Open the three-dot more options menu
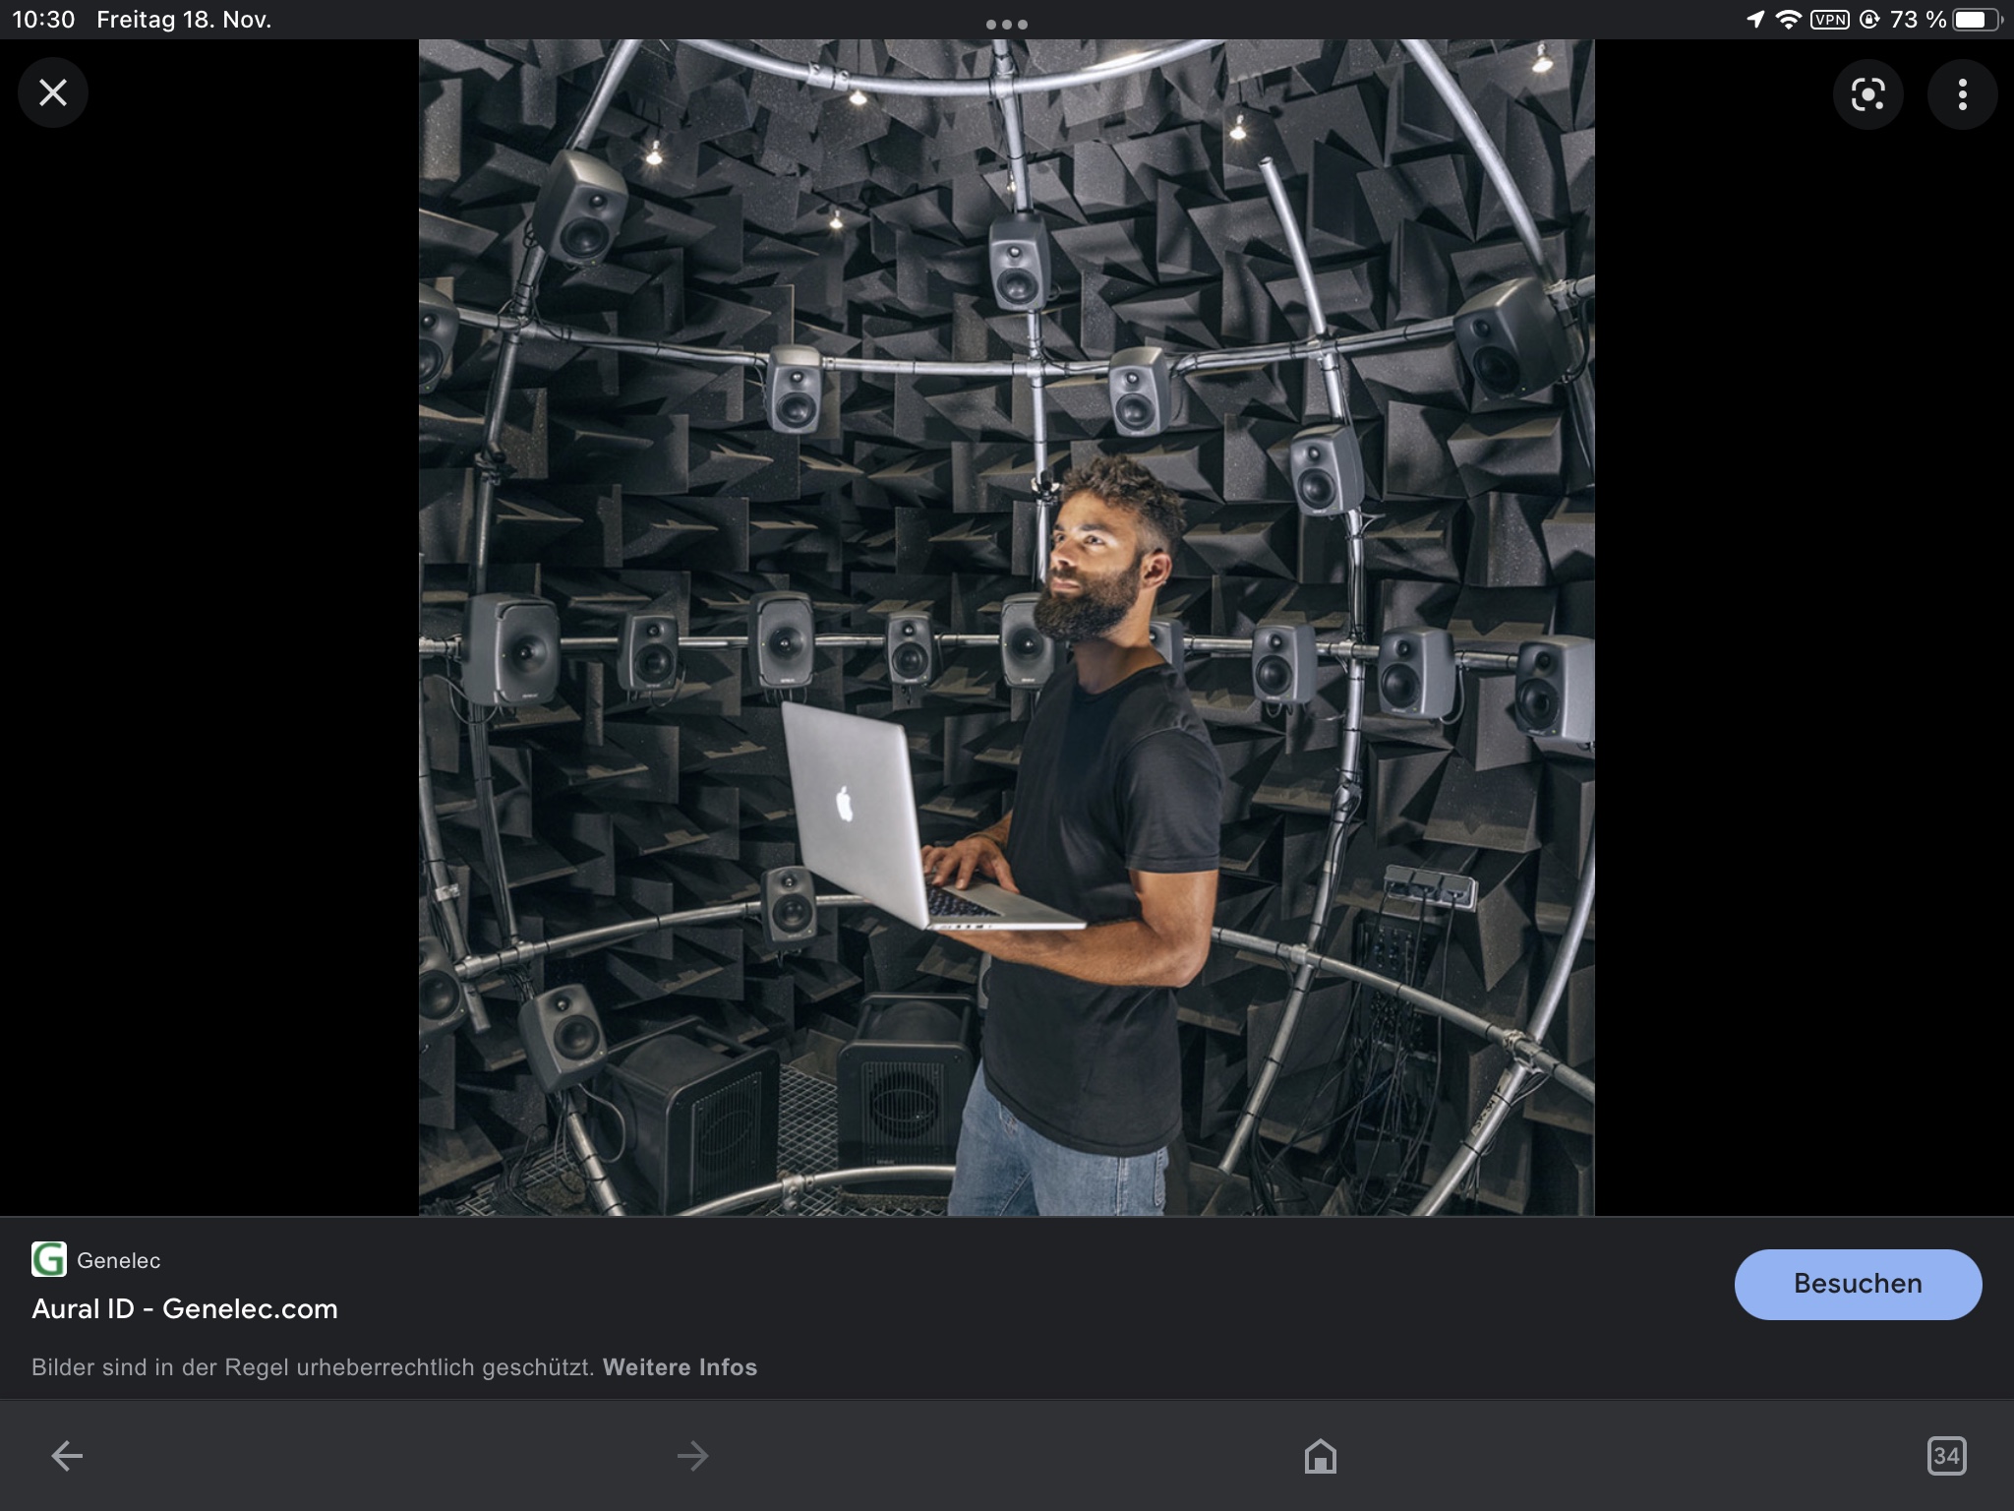 [1962, 94]
